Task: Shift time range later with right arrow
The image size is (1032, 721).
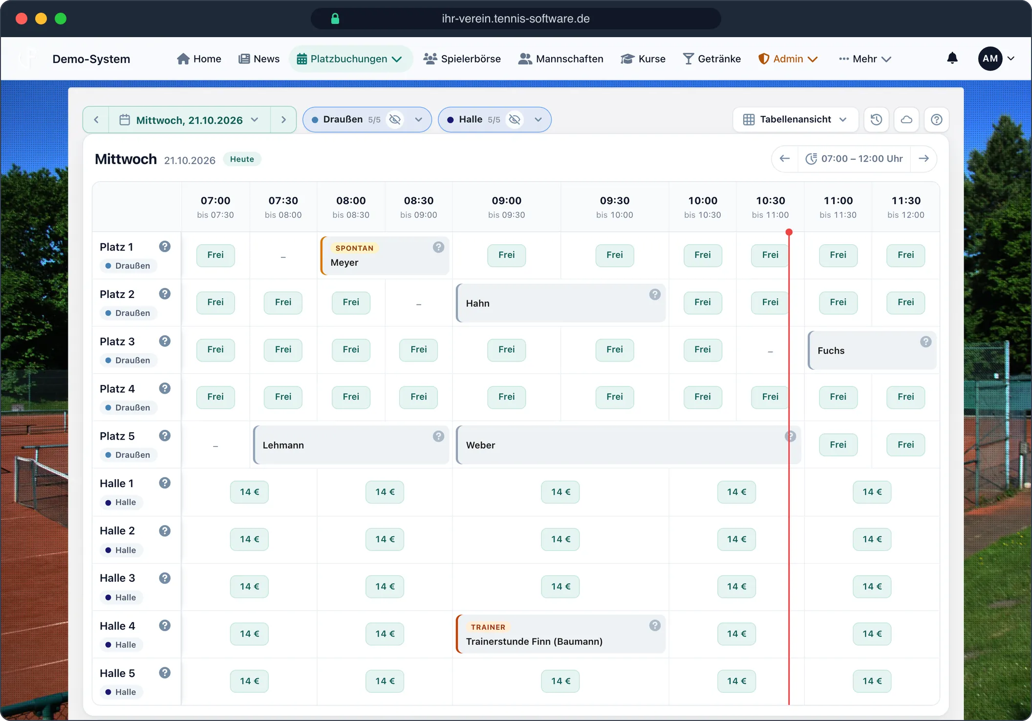Action: tap(924, 159)
